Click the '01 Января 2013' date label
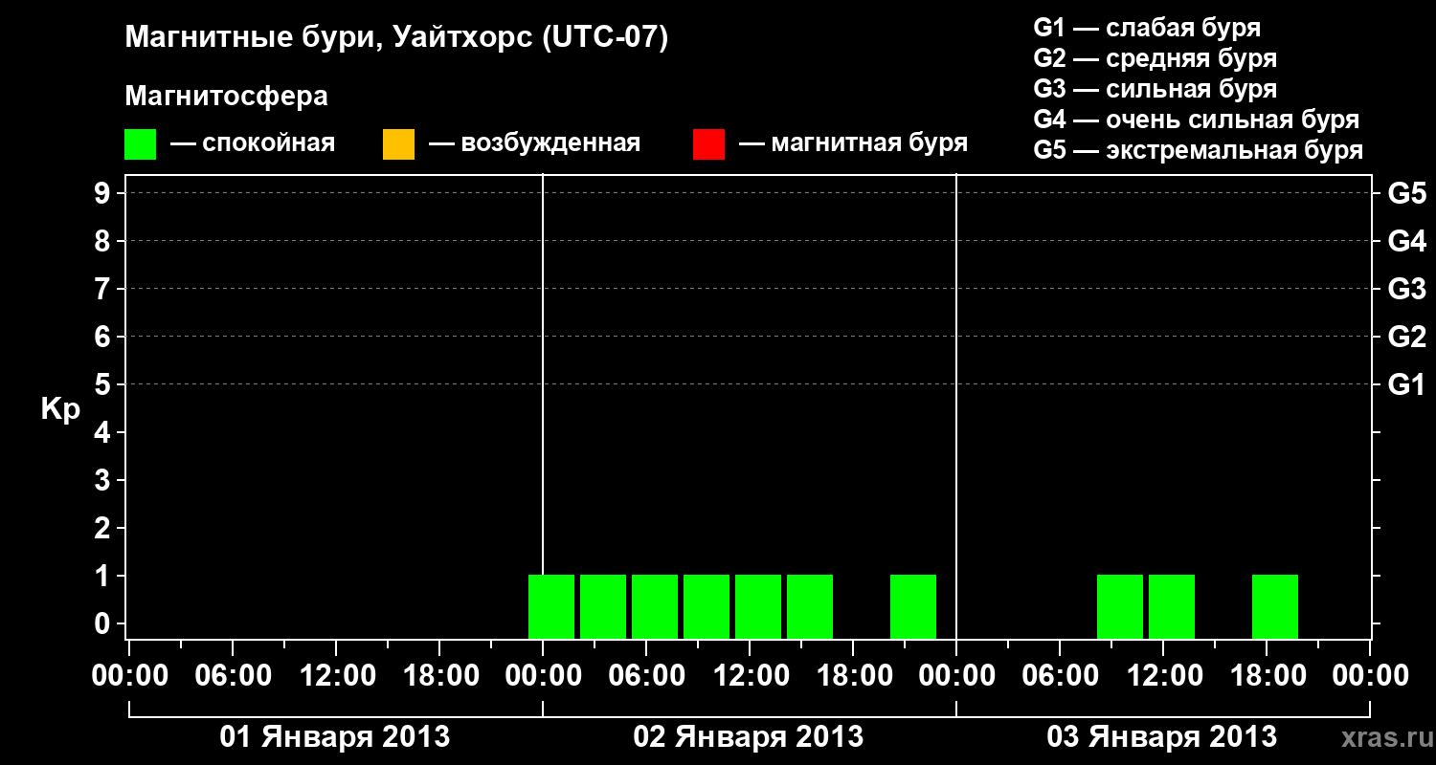 pos(335,737)
